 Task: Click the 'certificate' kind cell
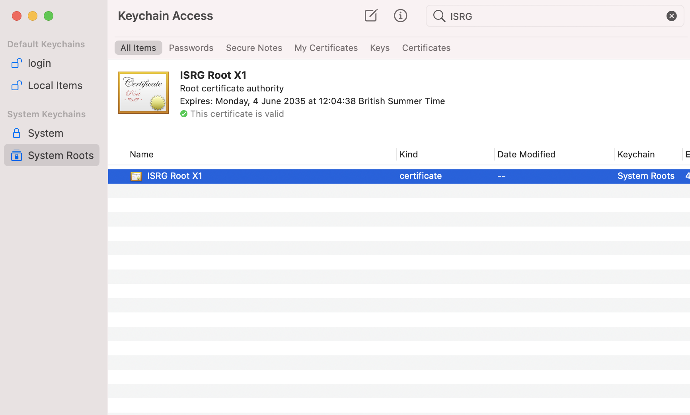(421, 176)
